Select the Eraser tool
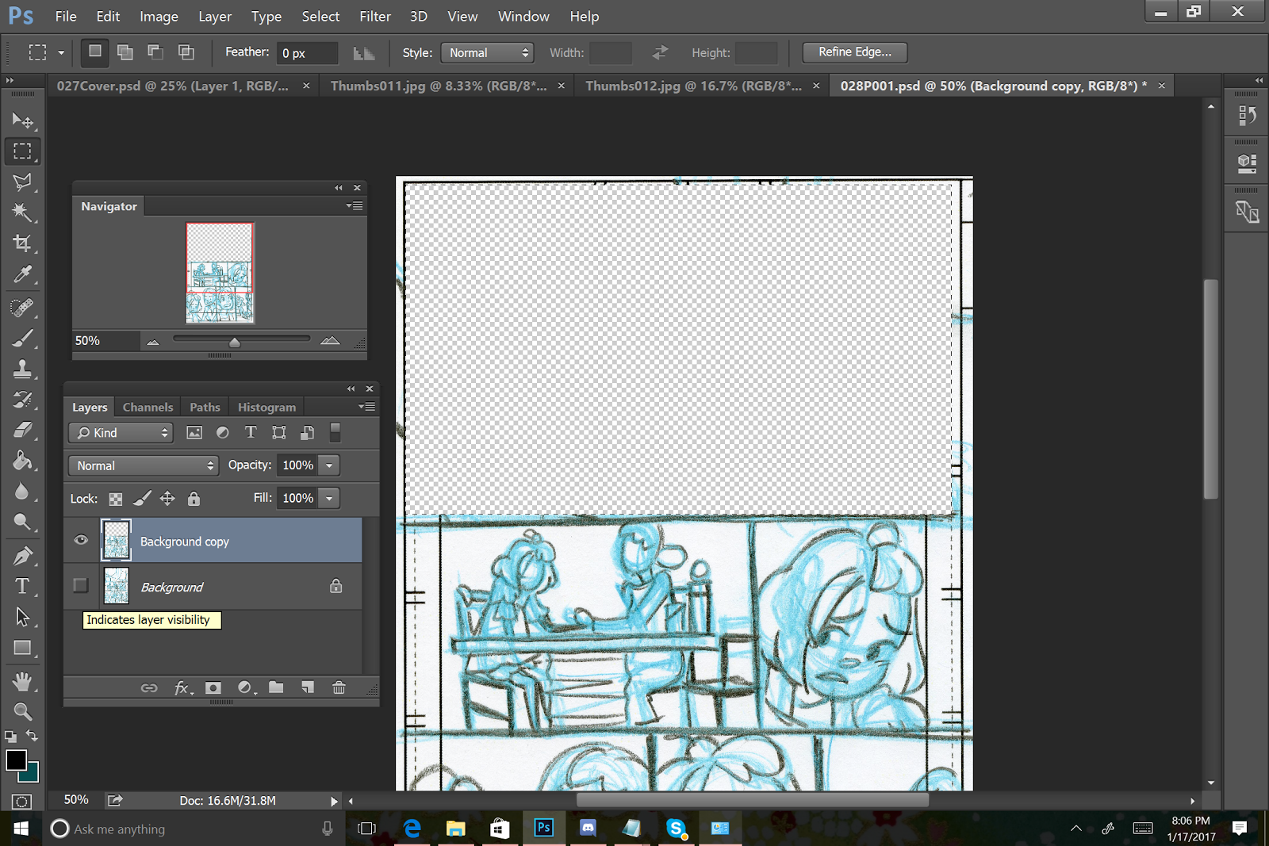Viewport: 1269px width, 846px height. point(22,431)
